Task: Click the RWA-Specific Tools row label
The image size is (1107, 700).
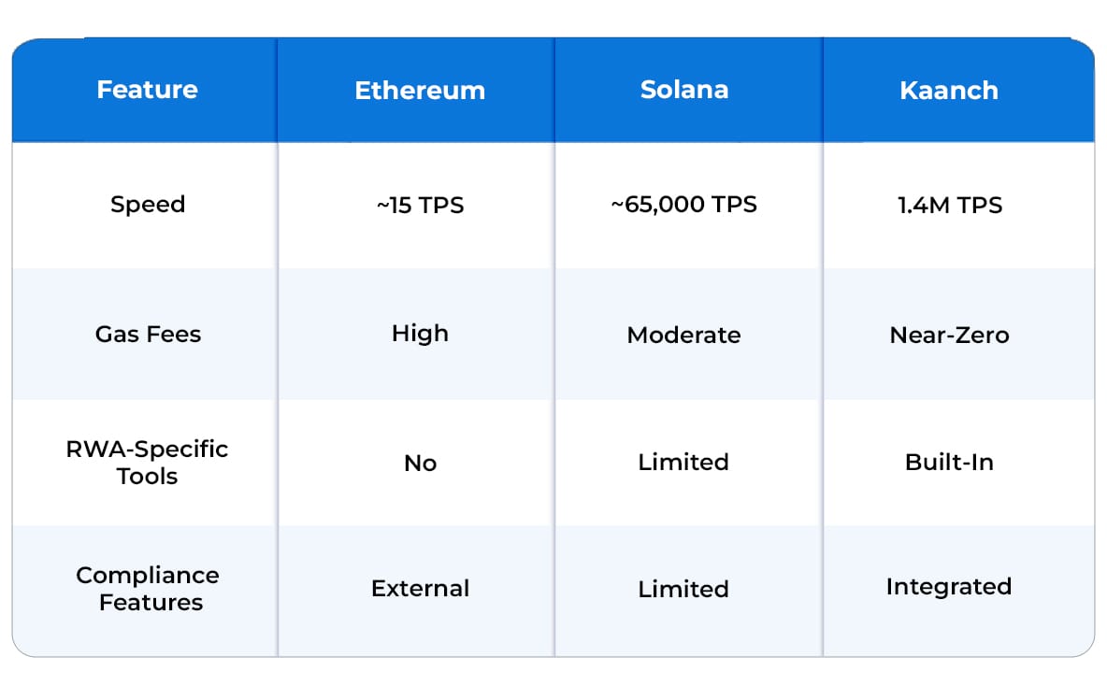Action: (x=147, y=462)
